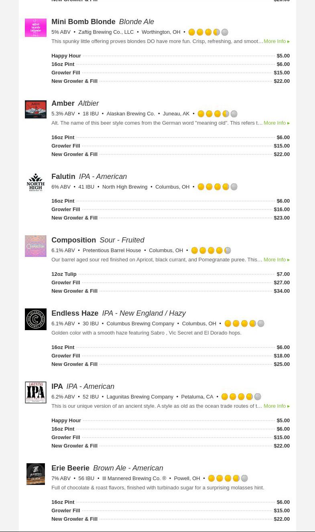Expand More Info for Composition sour
This screenshot has height=532, width=315.
[x=276, y=260]
